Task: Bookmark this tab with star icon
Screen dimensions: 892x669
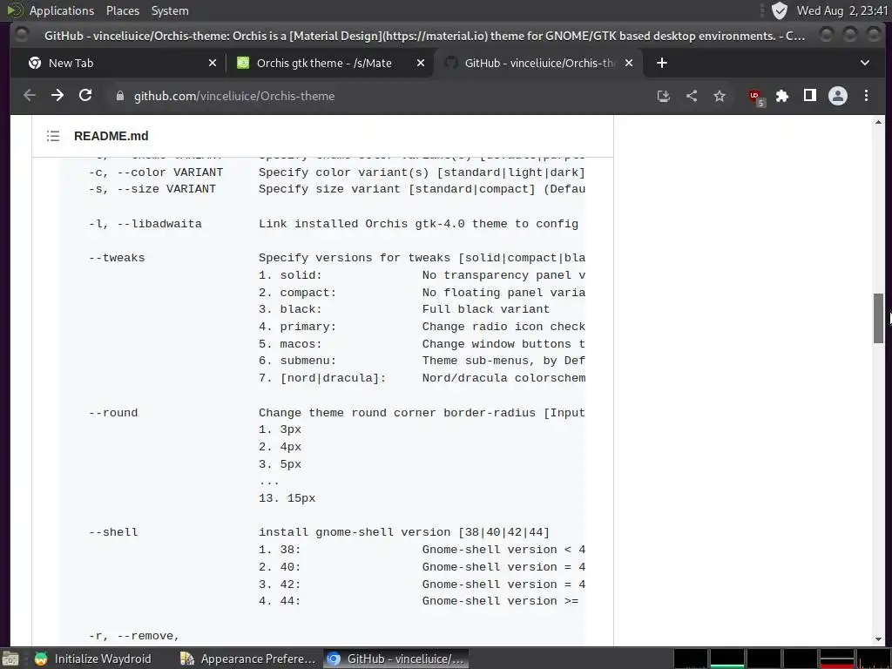Action: click(720, 96)
